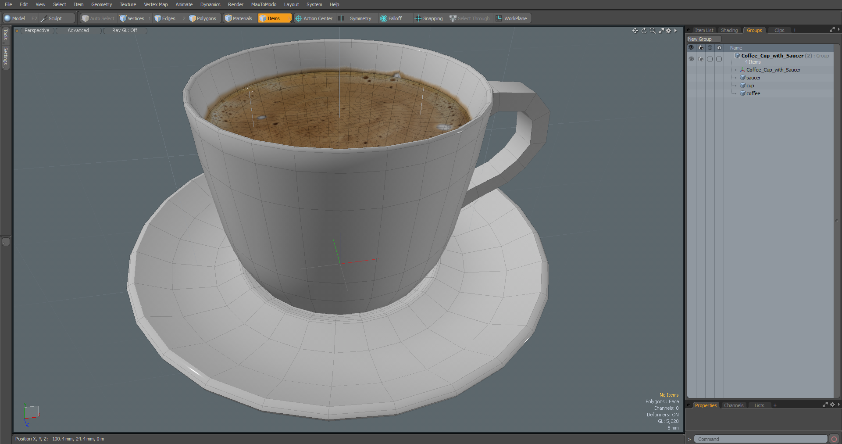The width and height of the screenshot is (842, 444).
Task: Click the Name column header
Action: tap(736, 48)
